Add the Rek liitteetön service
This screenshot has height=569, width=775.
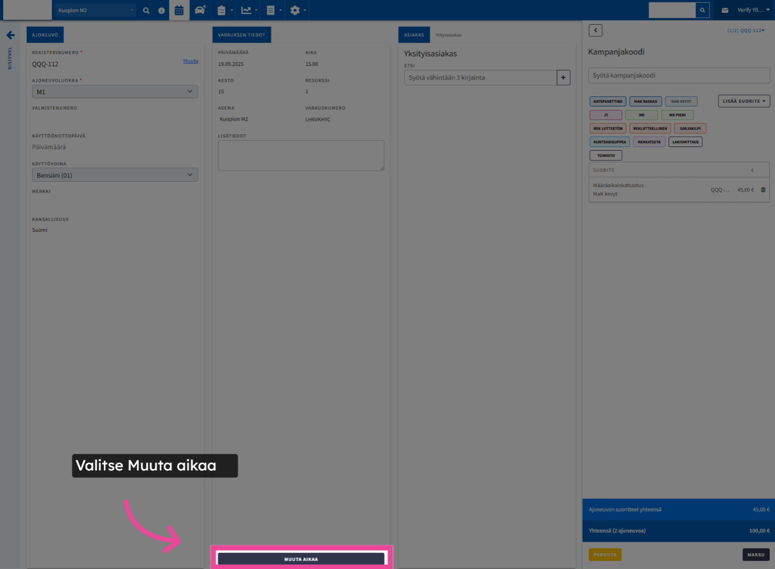click(608, 129)
